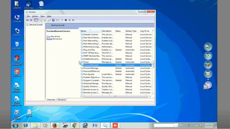The height and width of the screenshot is (129, 230).
Task: Open Internet Explorer from the taskbar
Action: 26,125
